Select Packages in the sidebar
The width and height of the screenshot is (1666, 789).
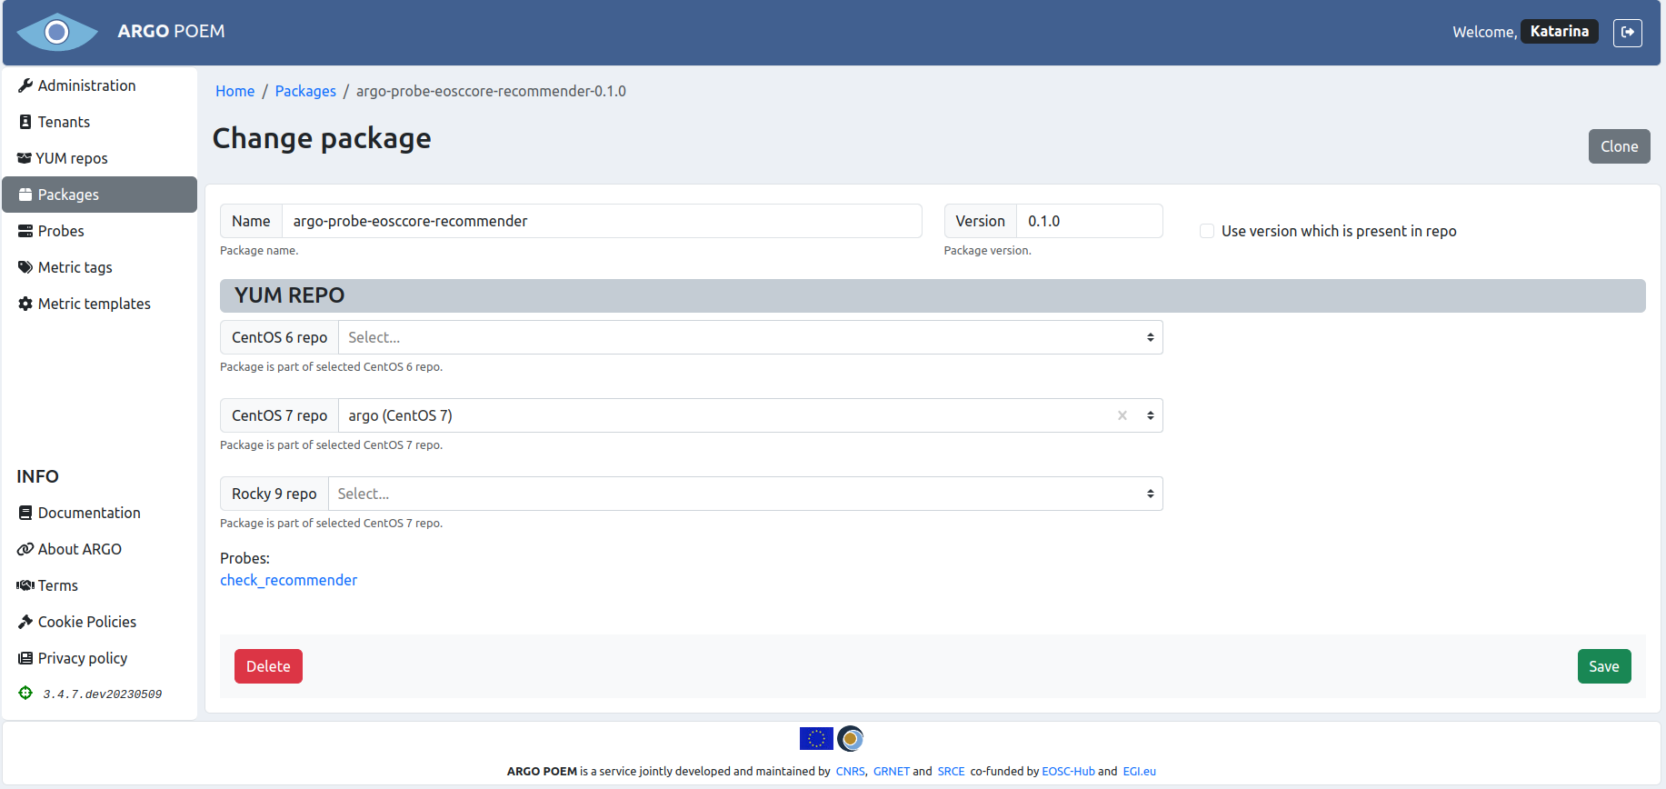100,195
